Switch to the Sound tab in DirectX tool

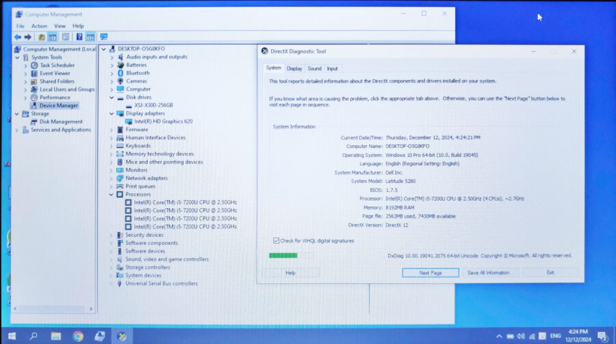point(314,68)
